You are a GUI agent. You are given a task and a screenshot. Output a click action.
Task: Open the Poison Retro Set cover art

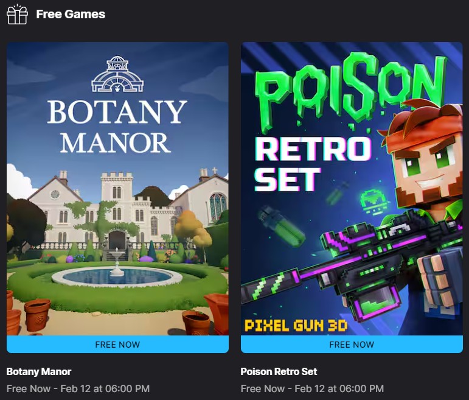[352, 189]
